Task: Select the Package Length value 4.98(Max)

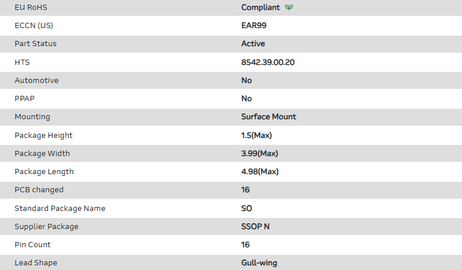Action: click(260, 172)
